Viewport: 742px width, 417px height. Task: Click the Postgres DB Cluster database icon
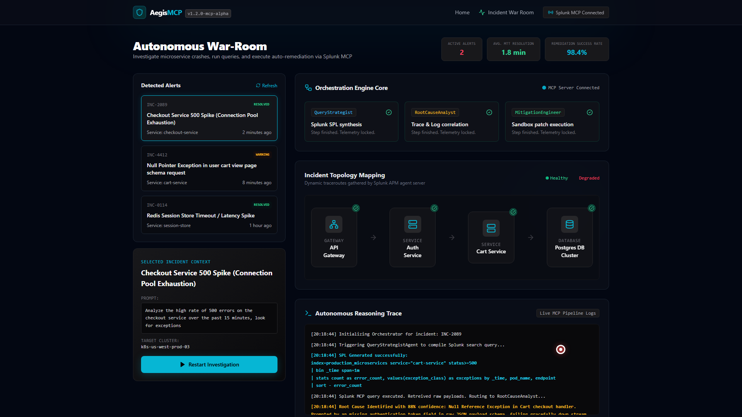(570, 224)
